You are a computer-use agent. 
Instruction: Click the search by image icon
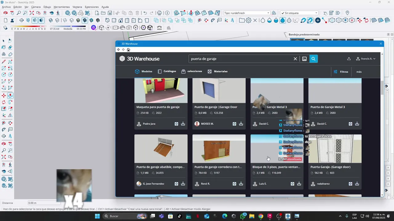[x=304, y=59]
